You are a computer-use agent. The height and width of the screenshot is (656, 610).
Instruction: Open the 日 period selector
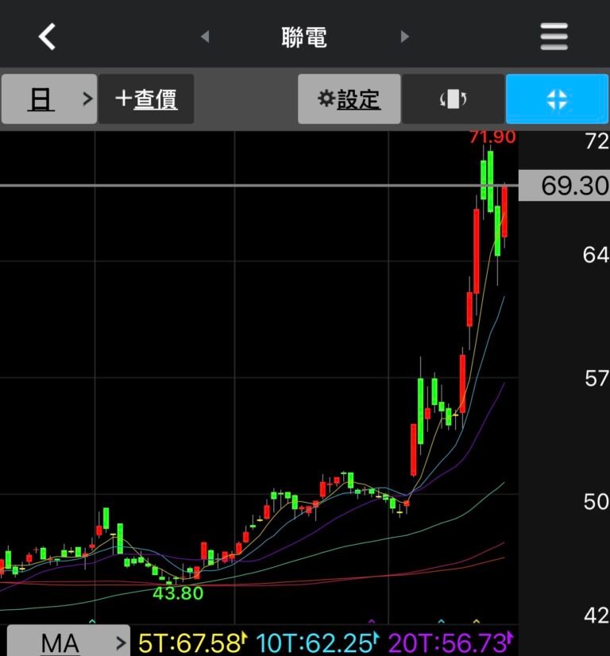click(41, 99)
